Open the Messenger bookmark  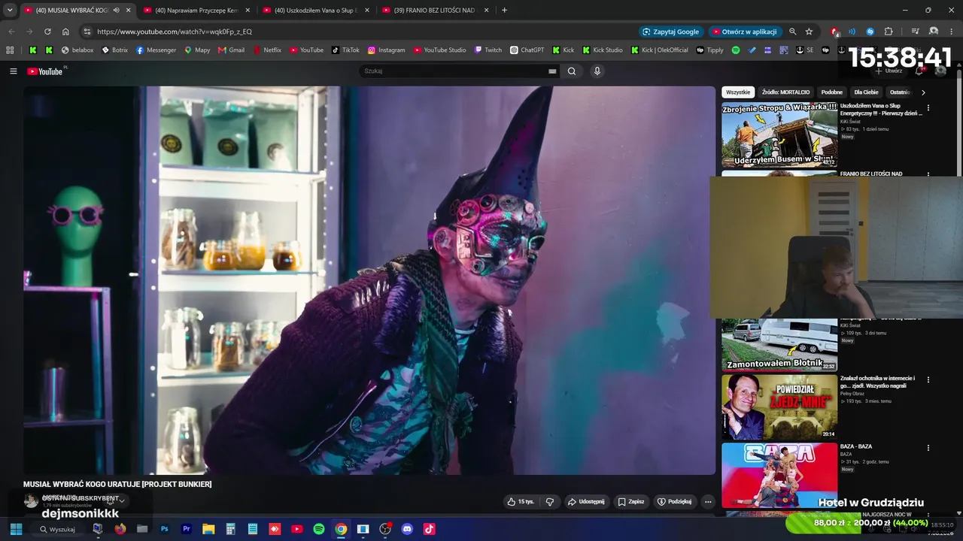[x=156, y=50]
